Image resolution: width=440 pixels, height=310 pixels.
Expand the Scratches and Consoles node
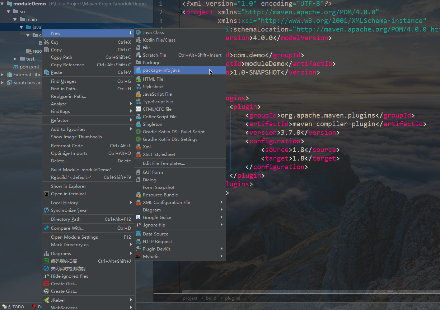coord(3,82)
